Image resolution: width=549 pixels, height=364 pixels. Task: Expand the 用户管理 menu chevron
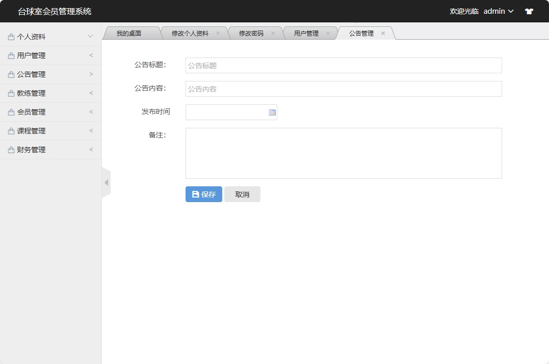[x=91, y=55]
